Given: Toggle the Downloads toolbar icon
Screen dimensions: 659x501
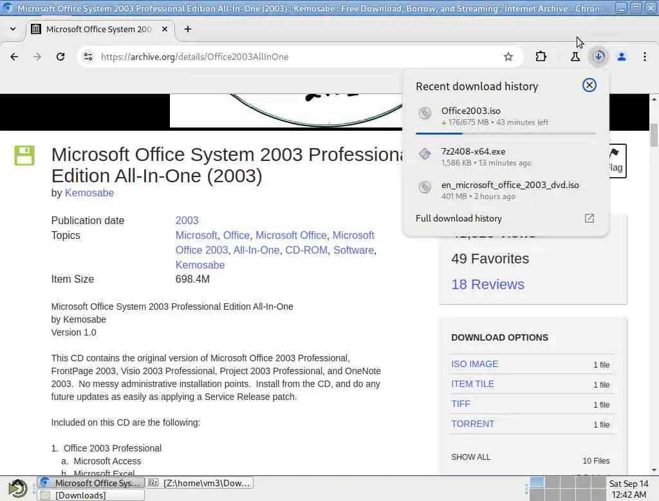Looking at the screenshot, I should (x=599, y=57).
